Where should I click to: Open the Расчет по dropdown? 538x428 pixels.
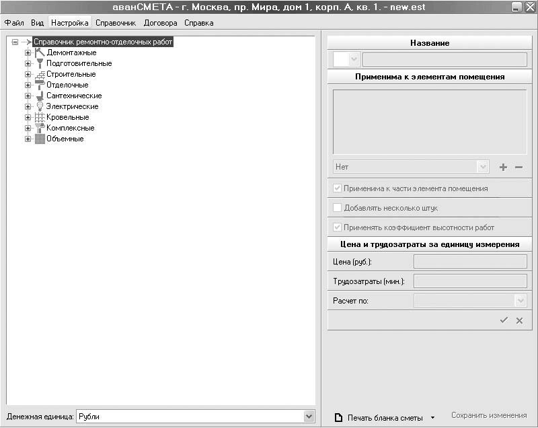(x=520, y=301)
